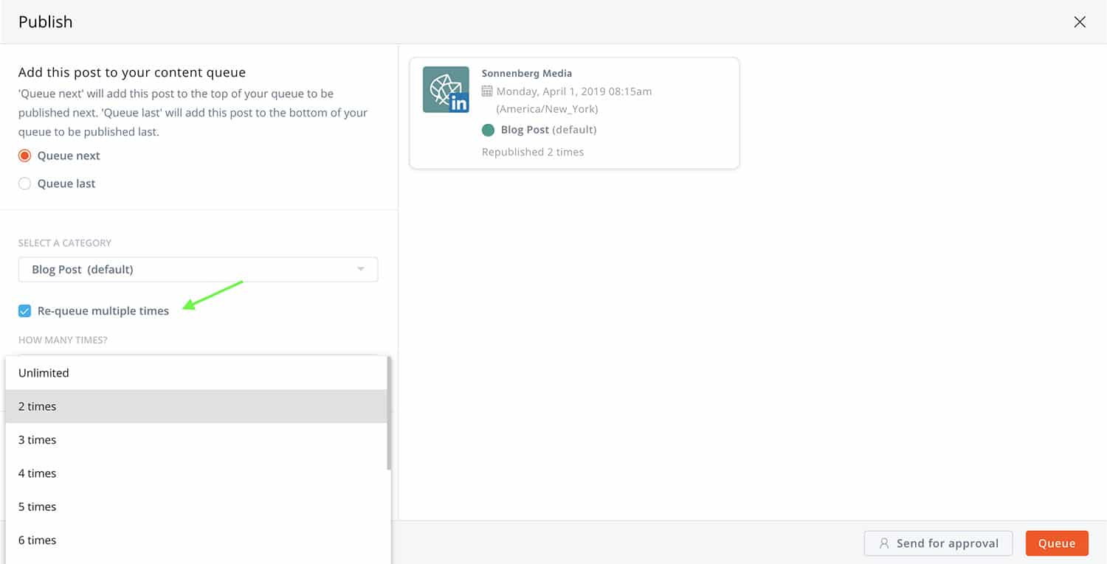Uncheck Re-queue multiple times checkbox
Screen dimensions: 1107x564
24,311
